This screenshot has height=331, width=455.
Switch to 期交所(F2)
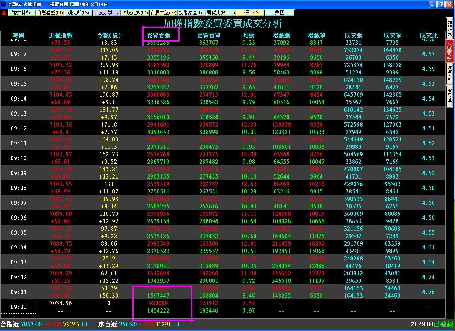pyautogui.click(x=78, y=12)
